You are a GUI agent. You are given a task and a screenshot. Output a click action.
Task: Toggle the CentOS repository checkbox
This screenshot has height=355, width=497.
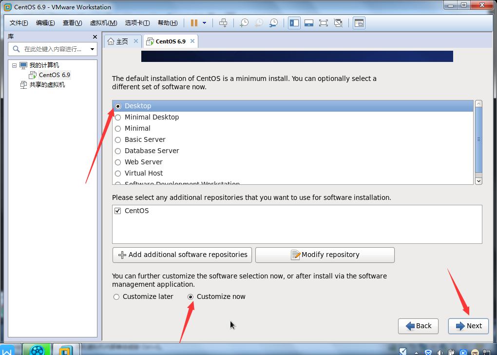(117, 211)
